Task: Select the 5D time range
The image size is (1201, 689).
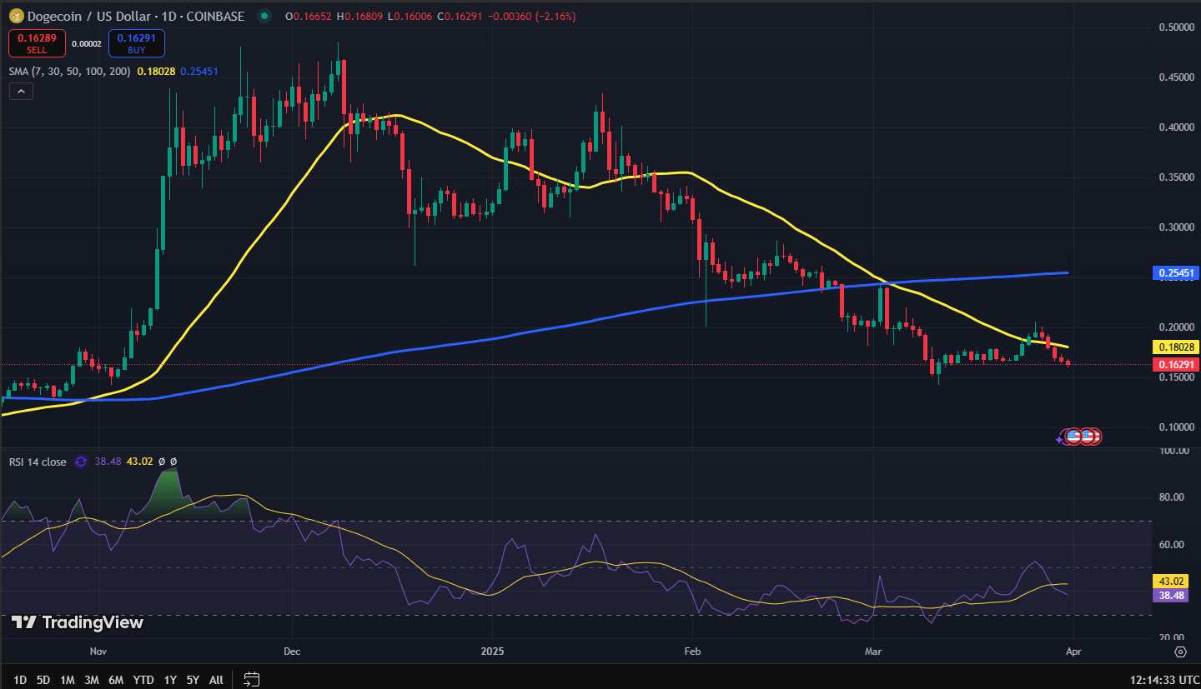Action: point(43,680)
